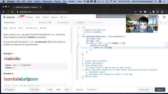
Task: Bookmark this page with the star
Action: 135,12
